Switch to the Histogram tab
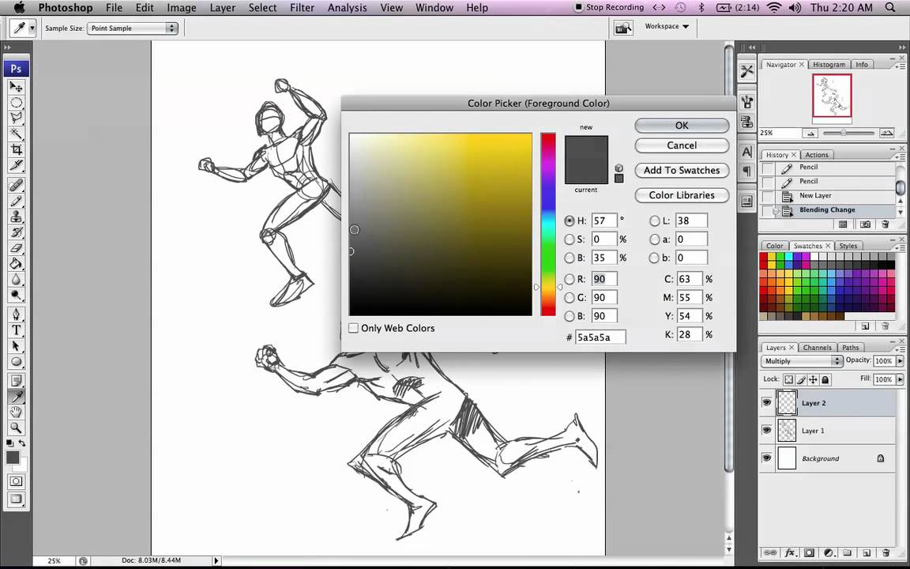This screenshot has height=569, width=910. coord(829,65)
